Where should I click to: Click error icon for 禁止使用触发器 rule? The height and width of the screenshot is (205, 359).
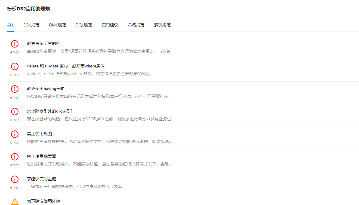(15, 157)
